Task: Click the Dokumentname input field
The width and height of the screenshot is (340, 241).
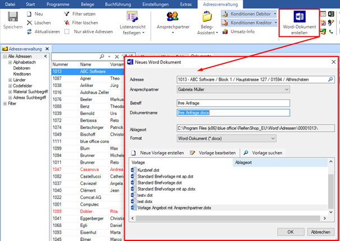Action: click(x=233, y=113)
